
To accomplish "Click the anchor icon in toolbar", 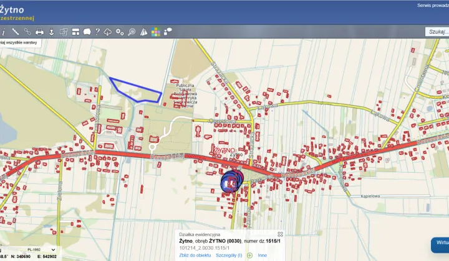I will tap(52, 32).
